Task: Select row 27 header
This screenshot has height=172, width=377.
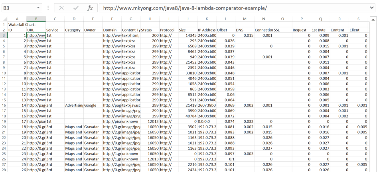Action: (4, 164)
